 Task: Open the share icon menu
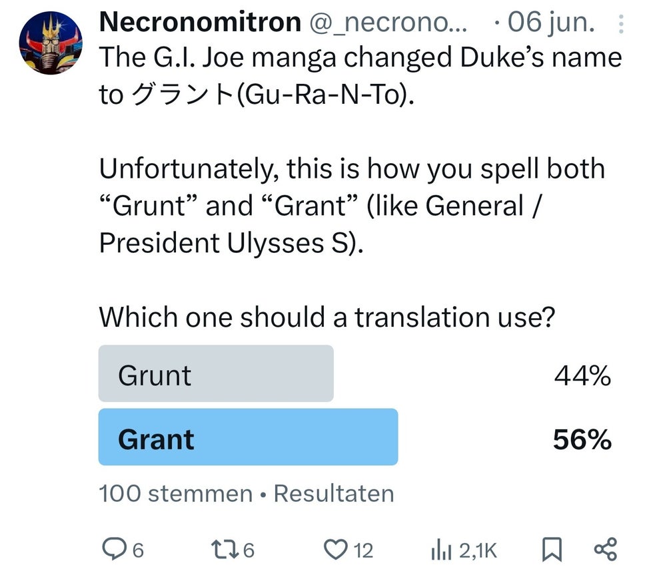[x=606, y=549]
